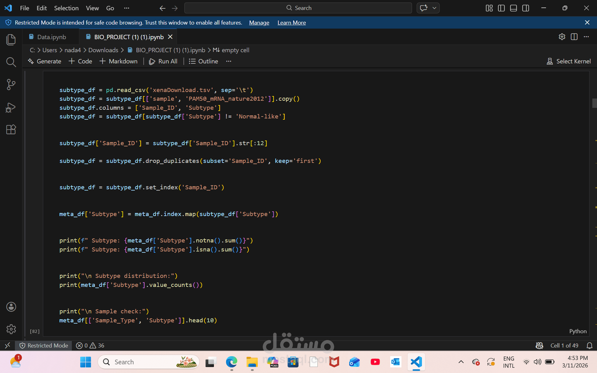The image size is (597, 373).
Task: Expand the Copilot chat dropdown arrow
Action: [x=434, y=8]
